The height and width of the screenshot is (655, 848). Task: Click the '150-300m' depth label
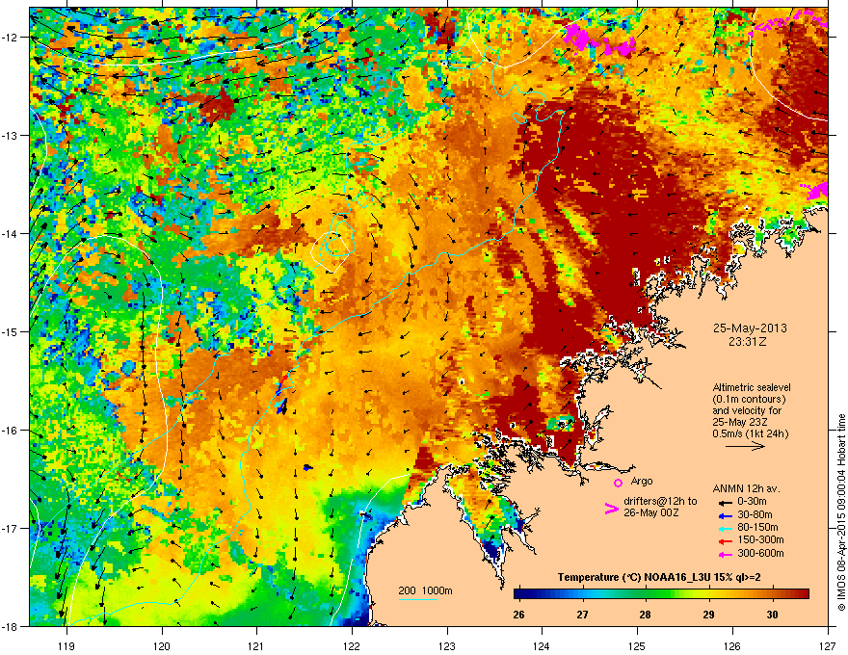760,539
